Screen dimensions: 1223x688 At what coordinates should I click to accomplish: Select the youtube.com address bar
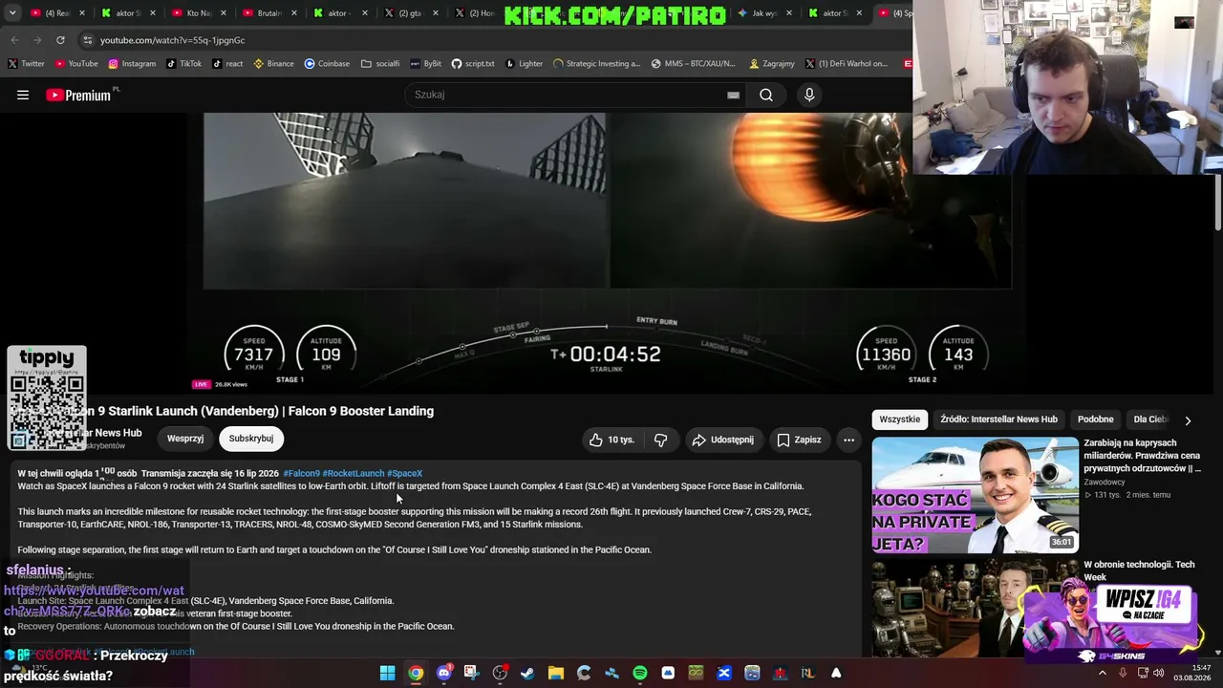click(x=492, y=40)
